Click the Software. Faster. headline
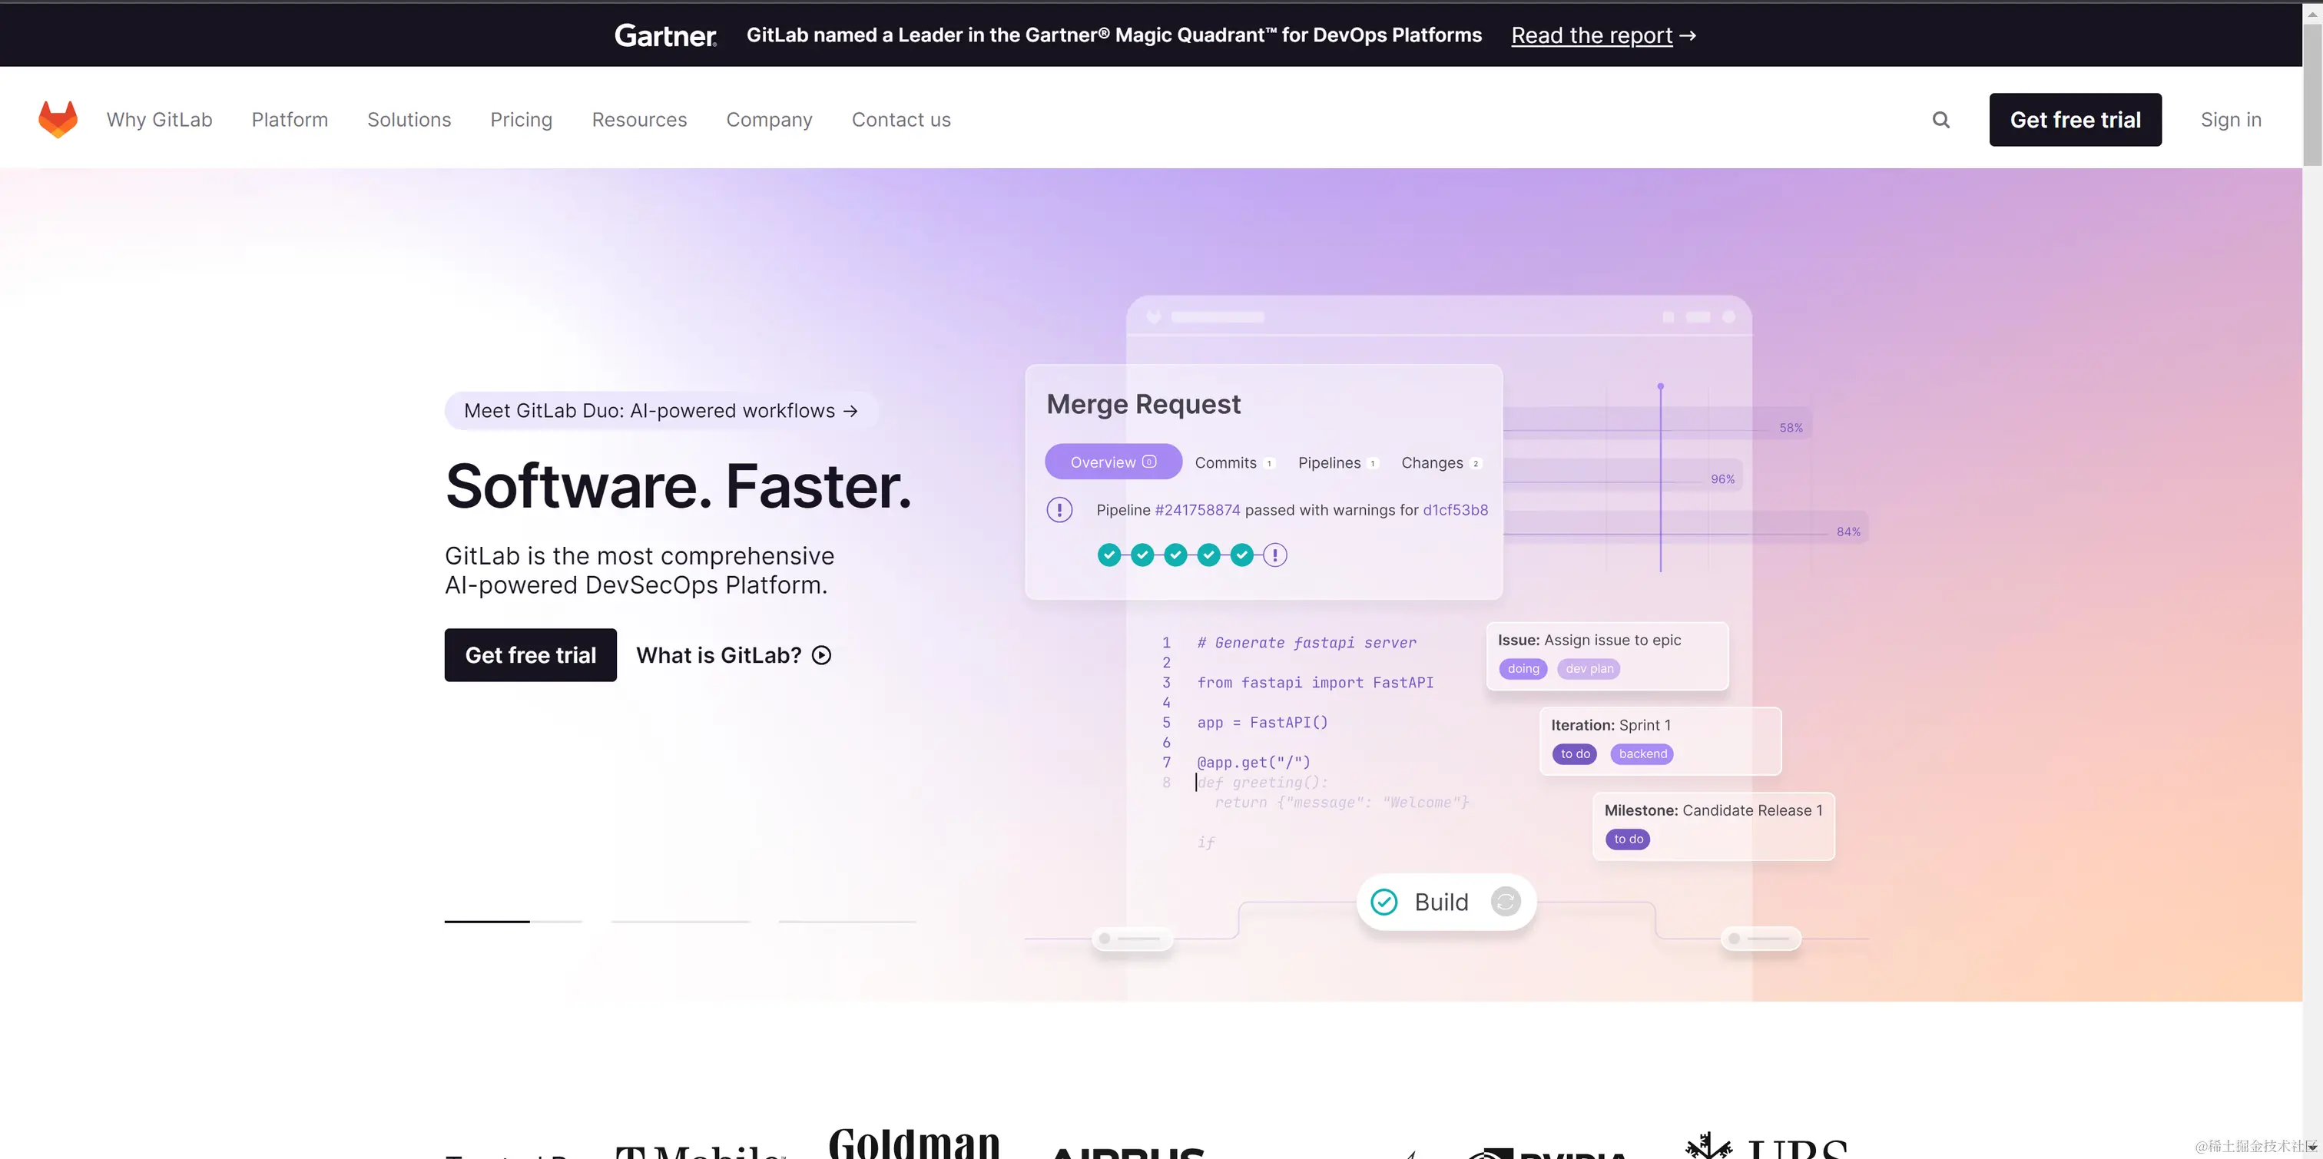 [x=678, y=486]
